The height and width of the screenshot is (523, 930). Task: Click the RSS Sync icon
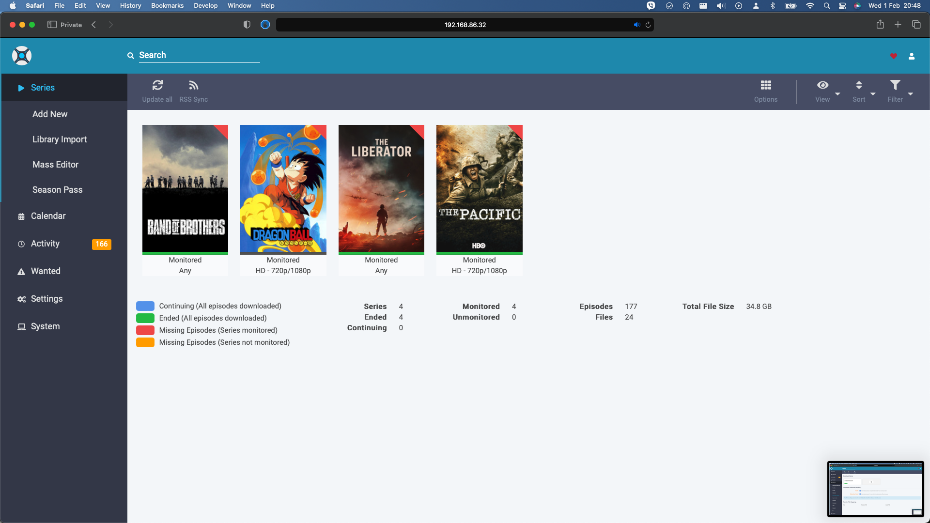[194, 85]
